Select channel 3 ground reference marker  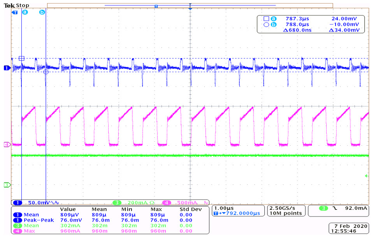click(x=7, y=185)
